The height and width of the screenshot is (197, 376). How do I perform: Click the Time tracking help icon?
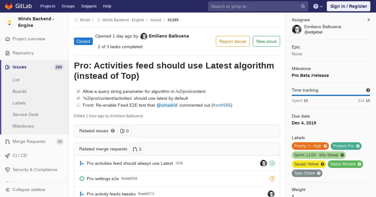point(368,90)
